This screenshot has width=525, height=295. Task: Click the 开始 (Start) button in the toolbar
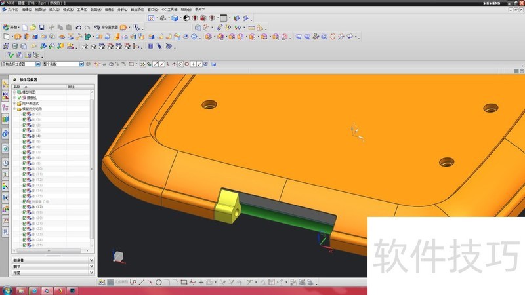pos(12,27)
